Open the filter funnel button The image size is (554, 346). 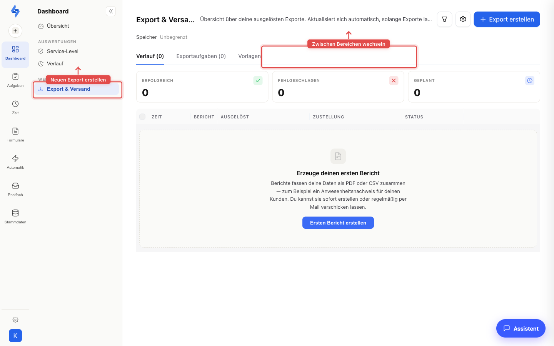pyautogui.click(x=444, y=19)
